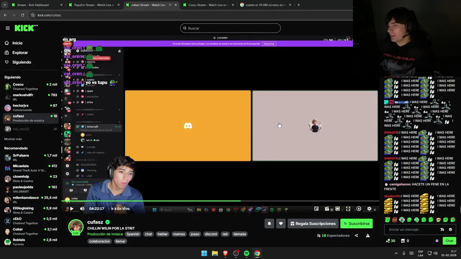Open hectorjvz channel in sidebar

click(x=31, y=108)
